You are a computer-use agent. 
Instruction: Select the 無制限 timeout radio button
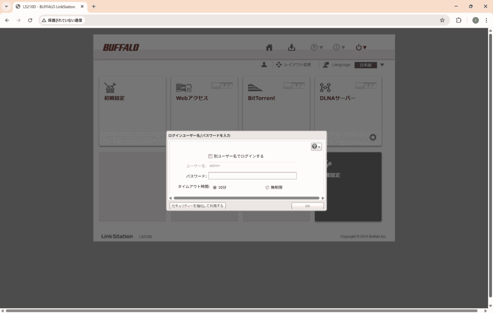(x=267, y=188)
